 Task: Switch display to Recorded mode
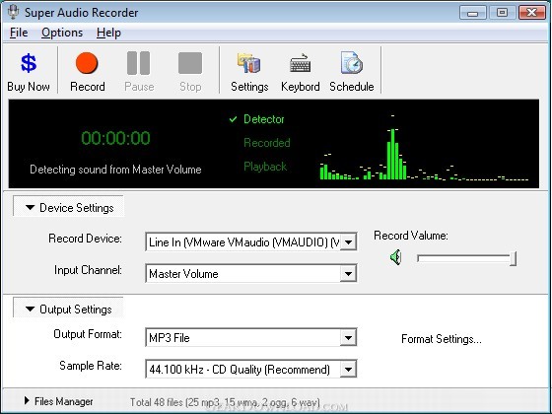267,143
